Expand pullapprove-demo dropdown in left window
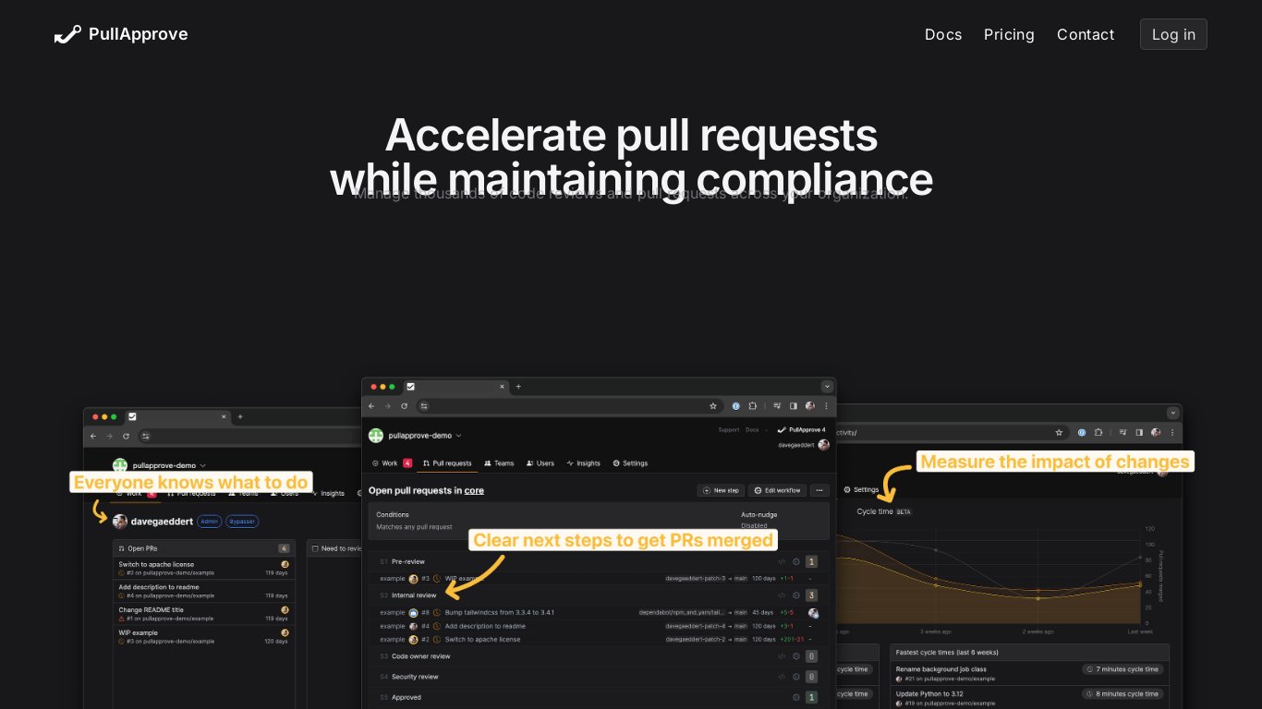Viewport: 1262px width, 709px height. point(202,465)
